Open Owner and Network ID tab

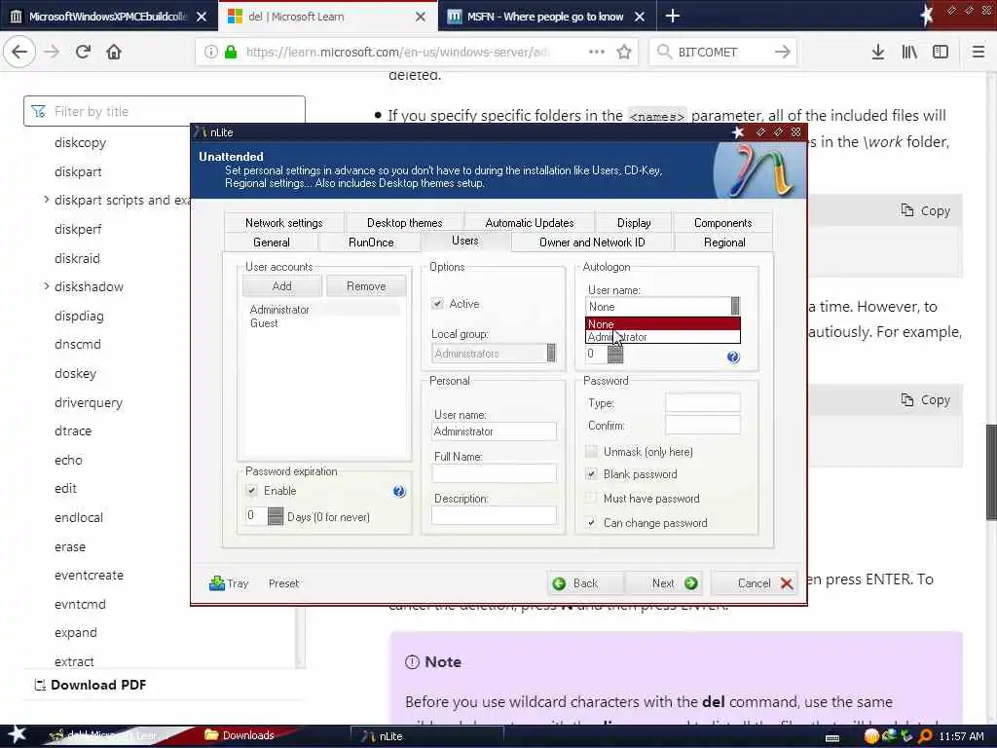(x=592, y=243)
